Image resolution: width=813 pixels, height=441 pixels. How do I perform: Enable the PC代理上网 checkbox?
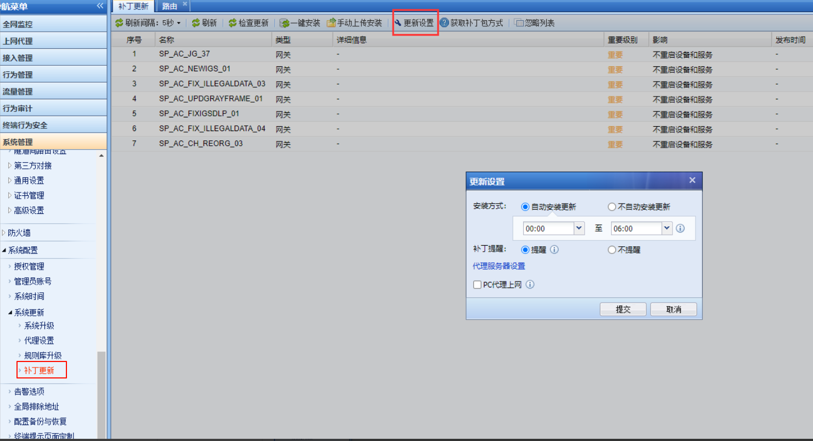pyautogui.click(x=477, y=284)
